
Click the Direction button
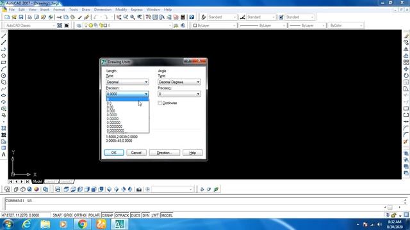pos(165,153)
